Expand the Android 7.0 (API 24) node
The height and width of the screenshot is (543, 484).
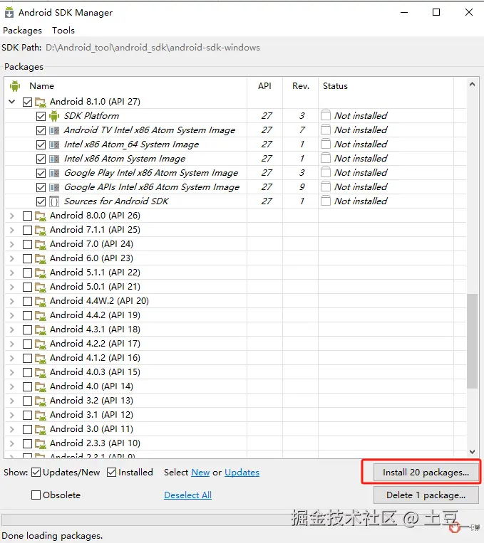12,244
